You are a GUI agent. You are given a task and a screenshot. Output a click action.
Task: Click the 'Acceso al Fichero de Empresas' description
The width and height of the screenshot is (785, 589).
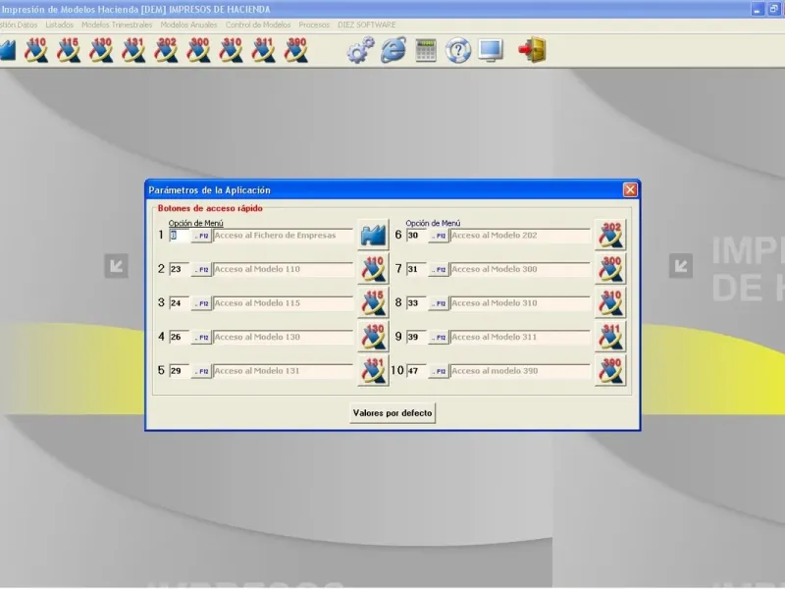[x=284, y=236]
